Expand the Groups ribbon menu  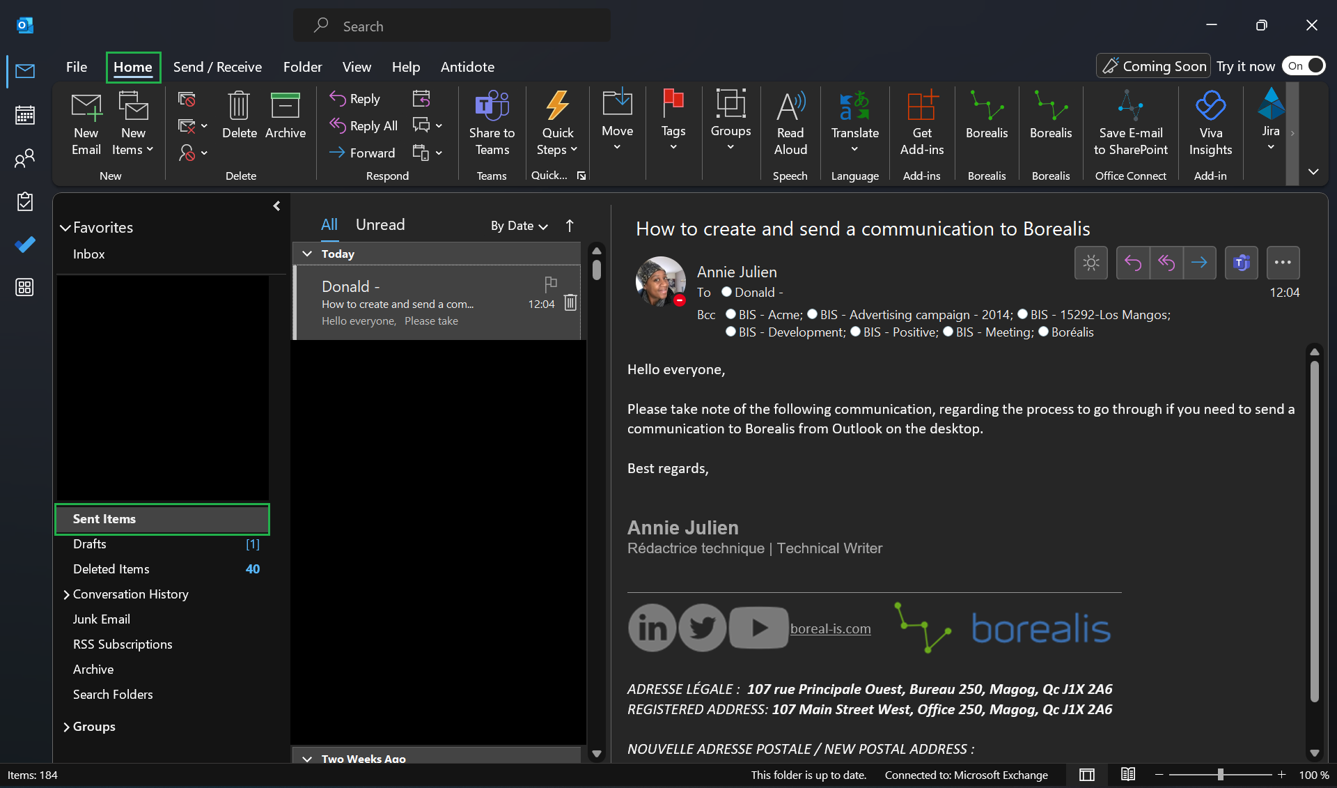coord(730,120)
